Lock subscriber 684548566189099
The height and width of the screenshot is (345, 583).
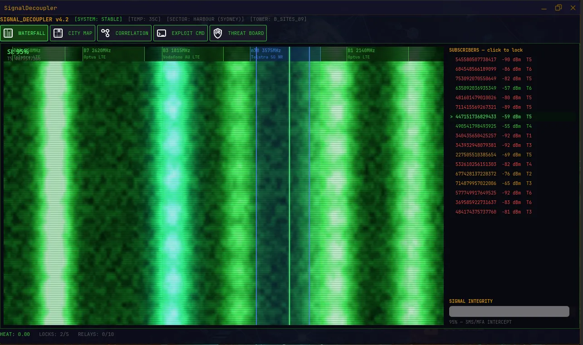click(513, 69)
